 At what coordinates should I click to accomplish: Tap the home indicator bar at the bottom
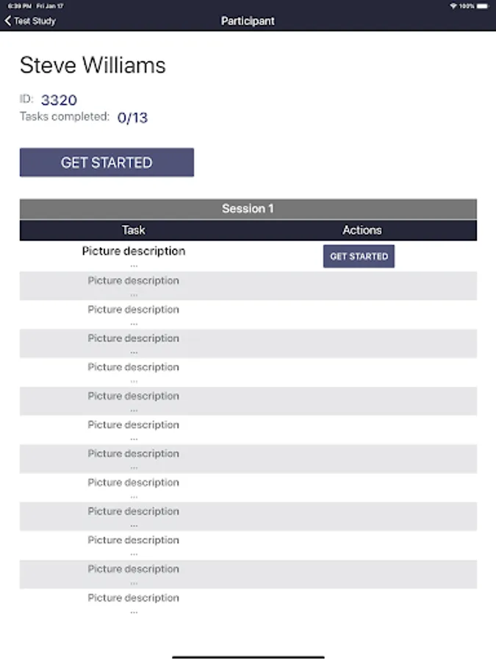[248, 657]
